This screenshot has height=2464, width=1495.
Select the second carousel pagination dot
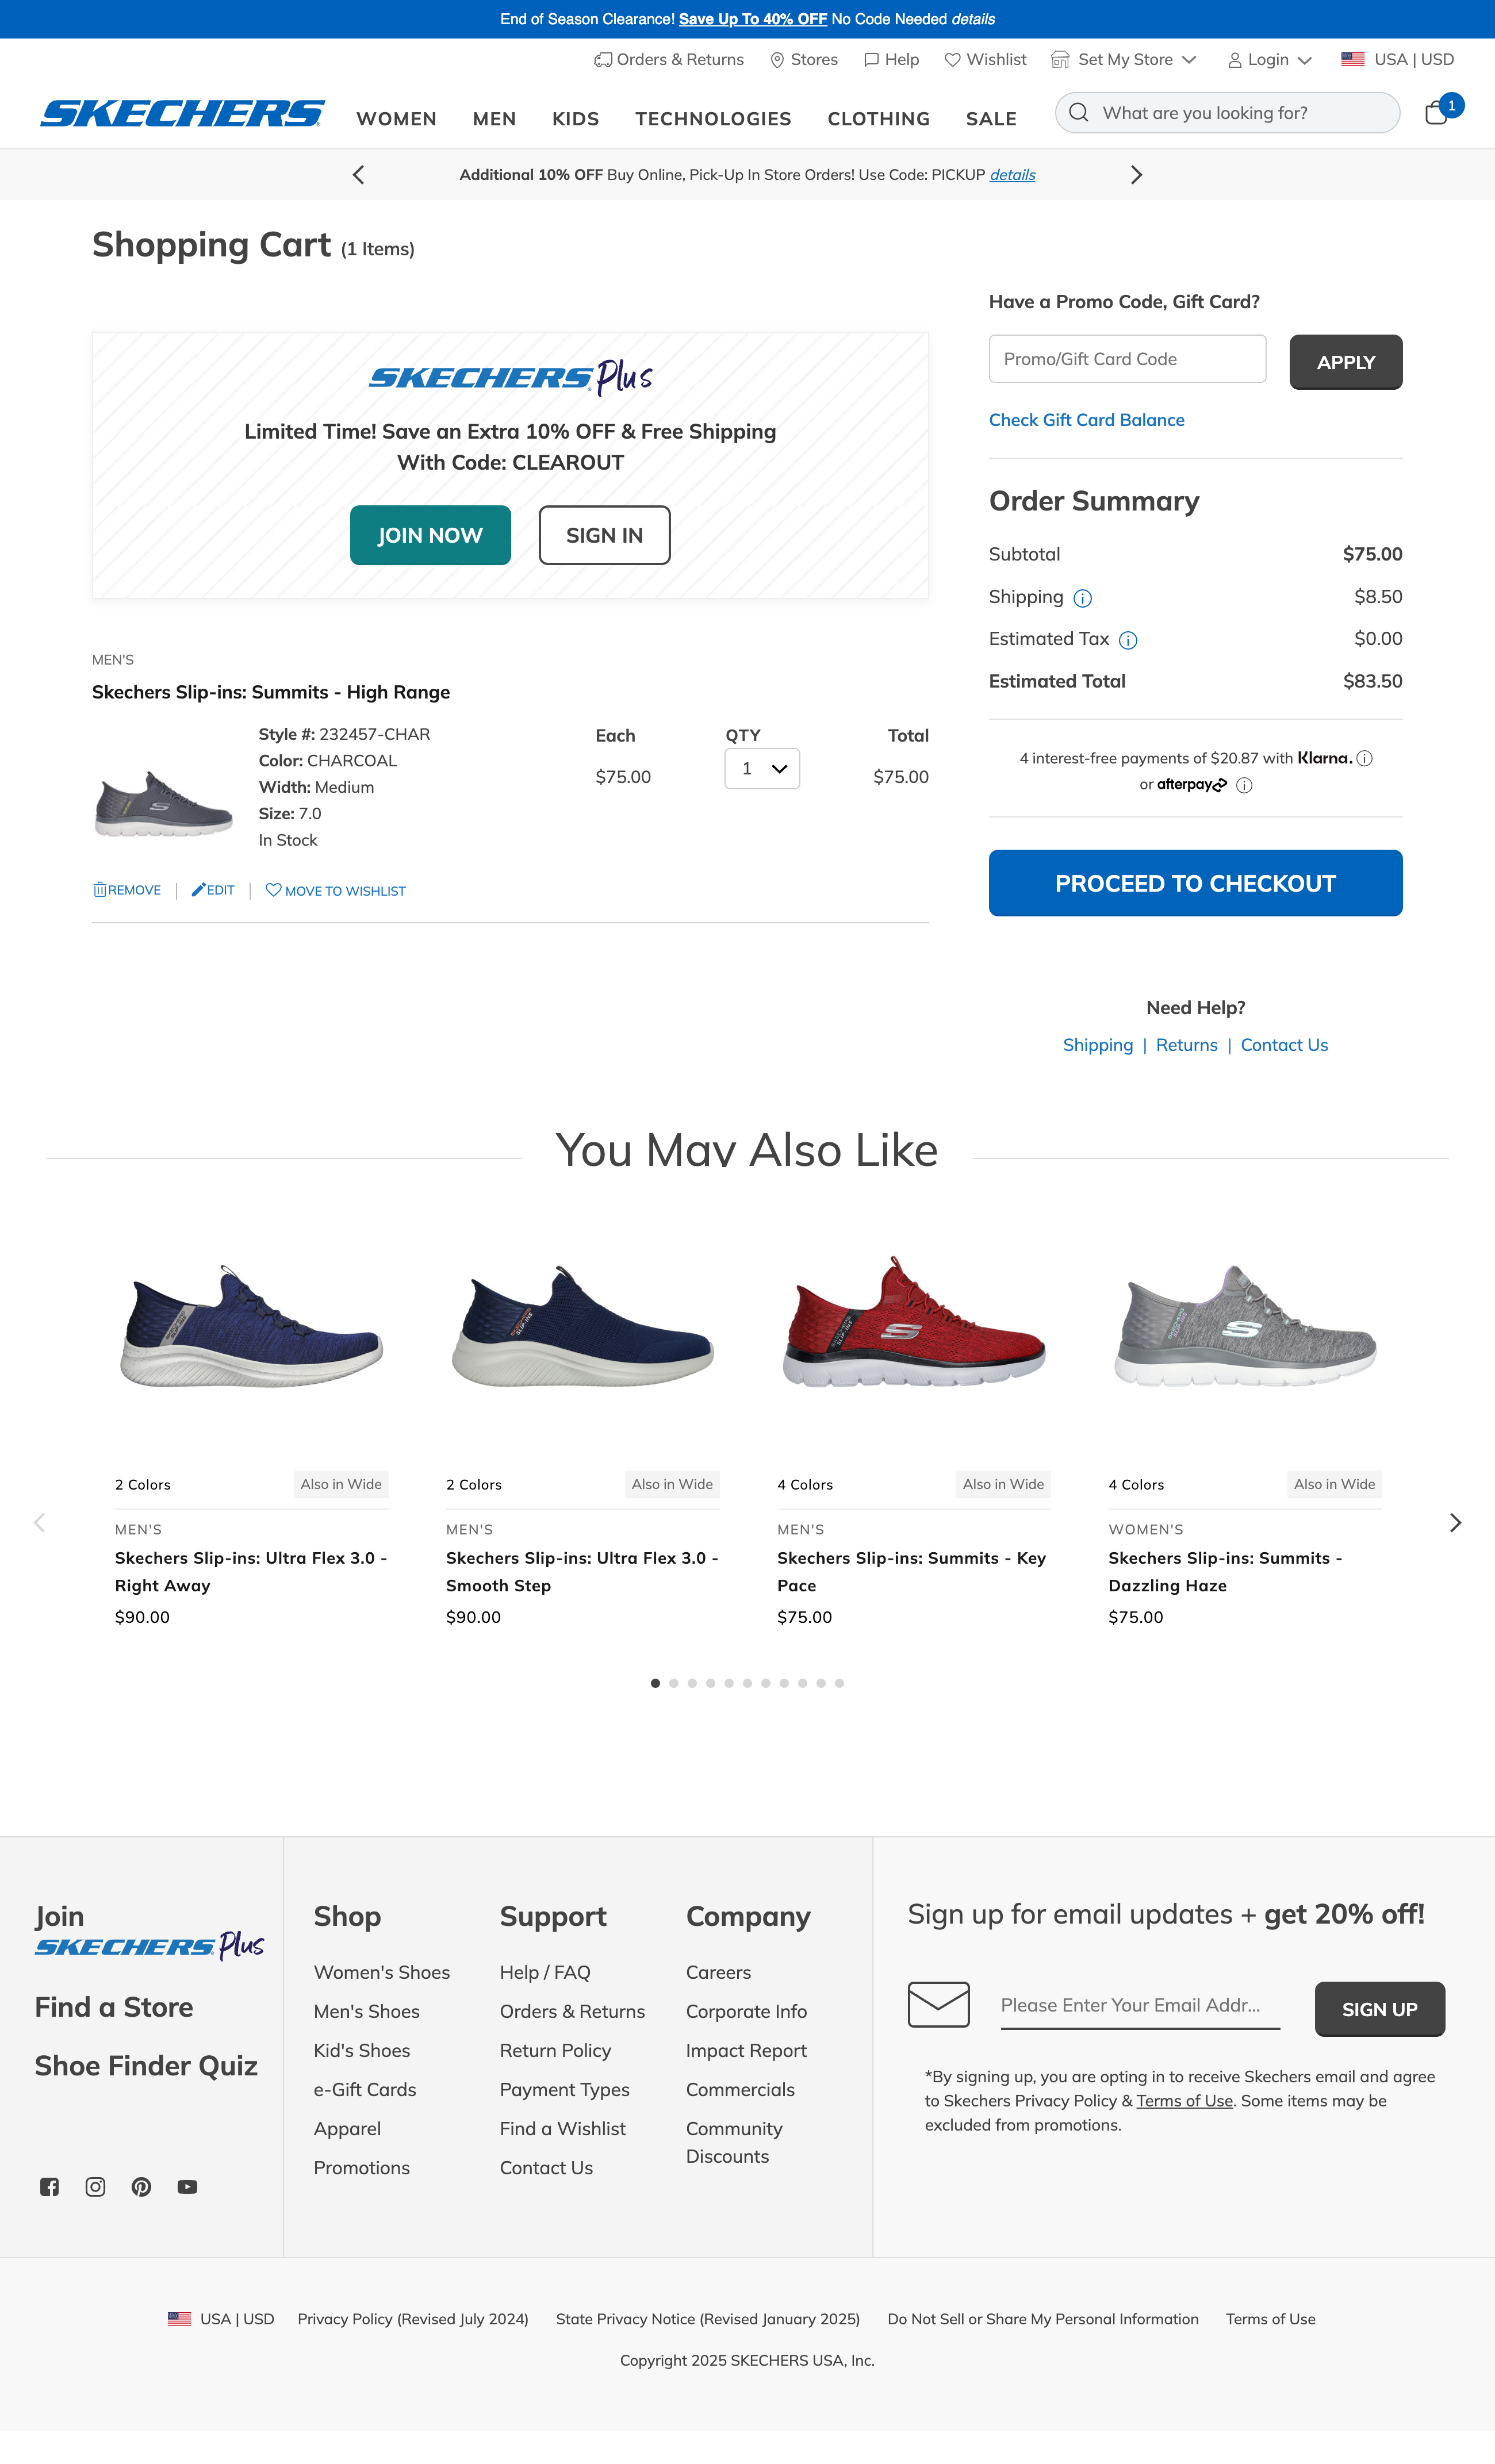point(674,1683)
